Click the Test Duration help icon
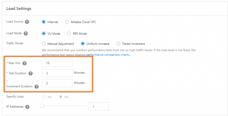This screenshot has height=116, width=228. (x=30, y=73)
